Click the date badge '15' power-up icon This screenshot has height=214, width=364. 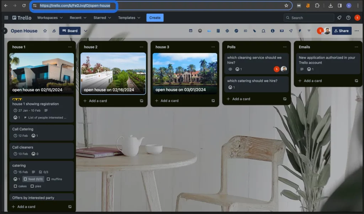tap(282, 31)
